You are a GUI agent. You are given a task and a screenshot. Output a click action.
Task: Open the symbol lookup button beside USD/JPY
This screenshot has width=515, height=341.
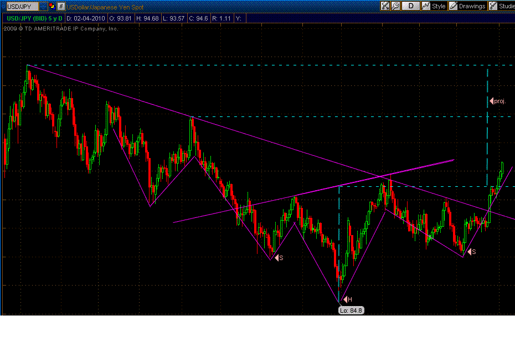(43, 6)
